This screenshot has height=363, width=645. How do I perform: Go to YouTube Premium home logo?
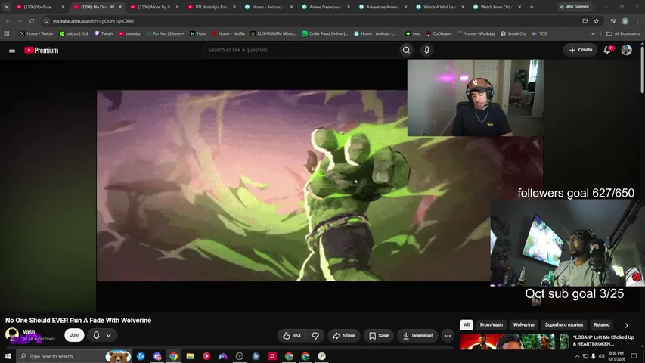coord(41,50)
